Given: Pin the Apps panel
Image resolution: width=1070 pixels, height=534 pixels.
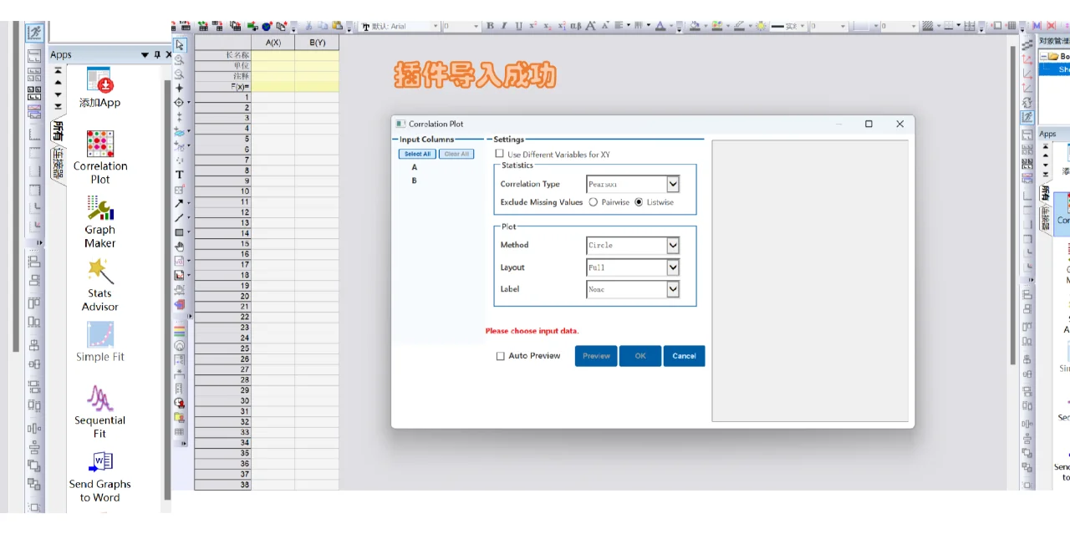Looking at the screenshot, I should pos(156,54).
